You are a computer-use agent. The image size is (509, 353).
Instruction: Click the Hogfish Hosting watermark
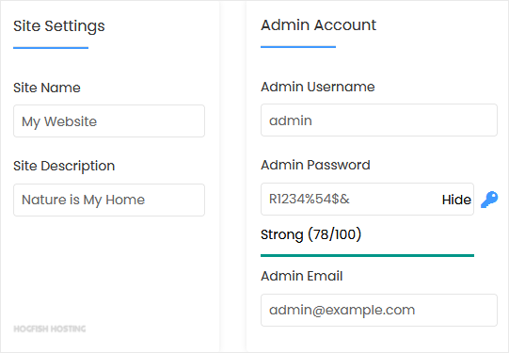click(50, 329)
